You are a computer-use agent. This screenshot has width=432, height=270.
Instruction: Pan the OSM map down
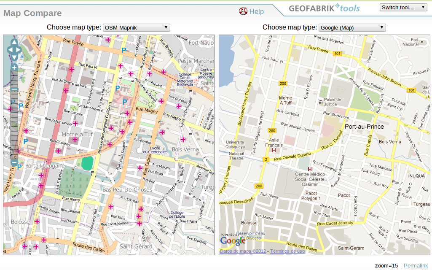coord(14,57)
